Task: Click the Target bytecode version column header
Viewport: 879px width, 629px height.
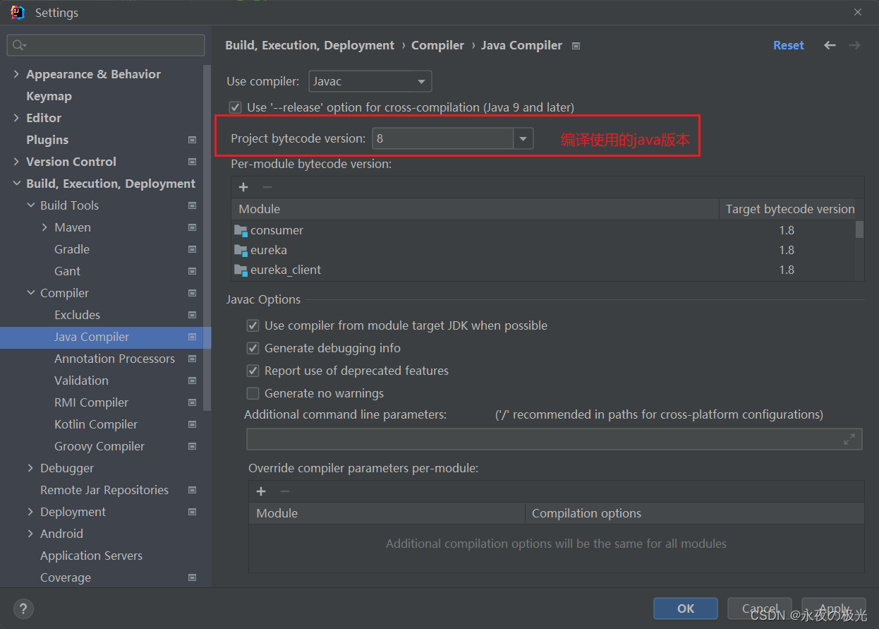Action: [790, 209]
